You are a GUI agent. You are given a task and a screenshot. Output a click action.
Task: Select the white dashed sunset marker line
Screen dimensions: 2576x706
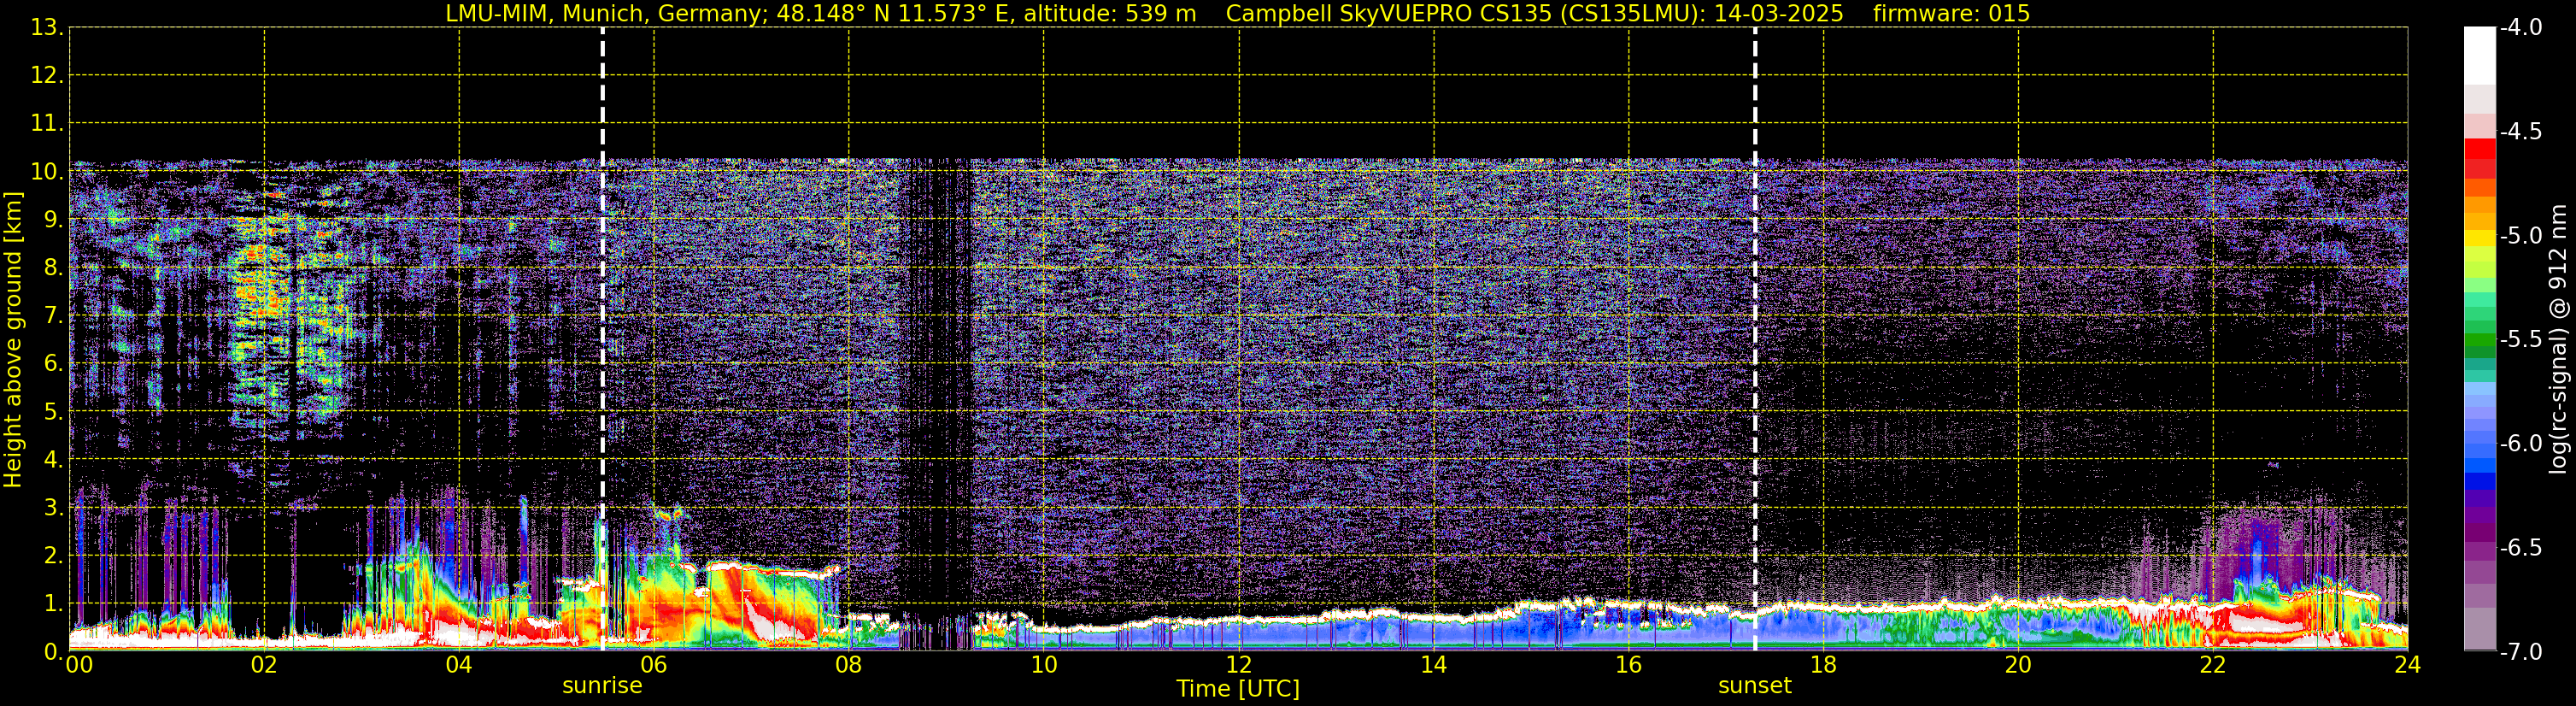1755,340
